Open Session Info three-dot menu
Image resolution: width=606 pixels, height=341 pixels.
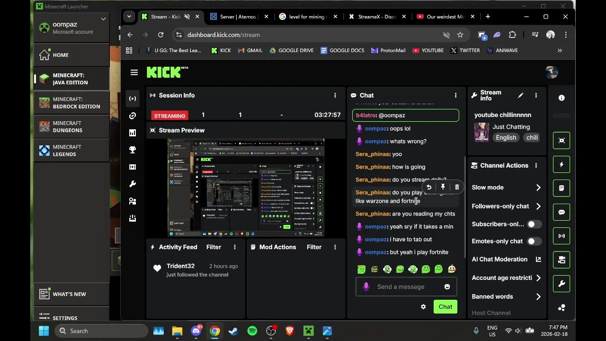pyautogui.click(x=335, y=95)
